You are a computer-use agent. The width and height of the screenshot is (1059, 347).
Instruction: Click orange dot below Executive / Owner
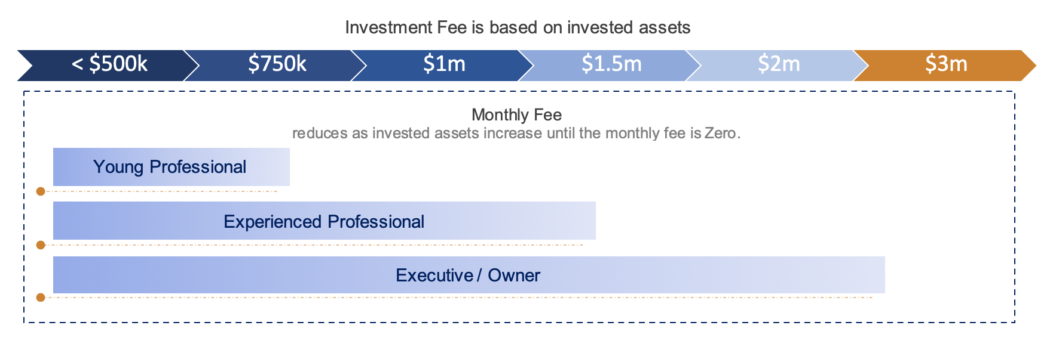41,298
